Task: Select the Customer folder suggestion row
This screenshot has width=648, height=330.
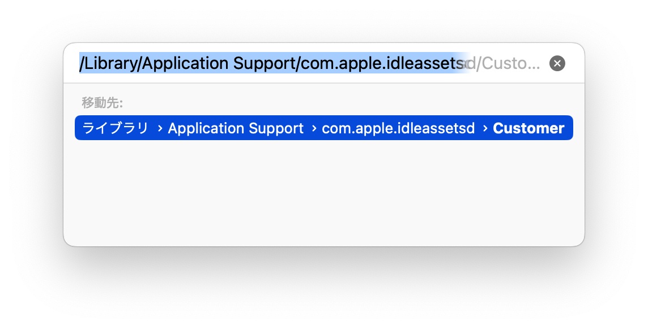Action: coord(323,128)
